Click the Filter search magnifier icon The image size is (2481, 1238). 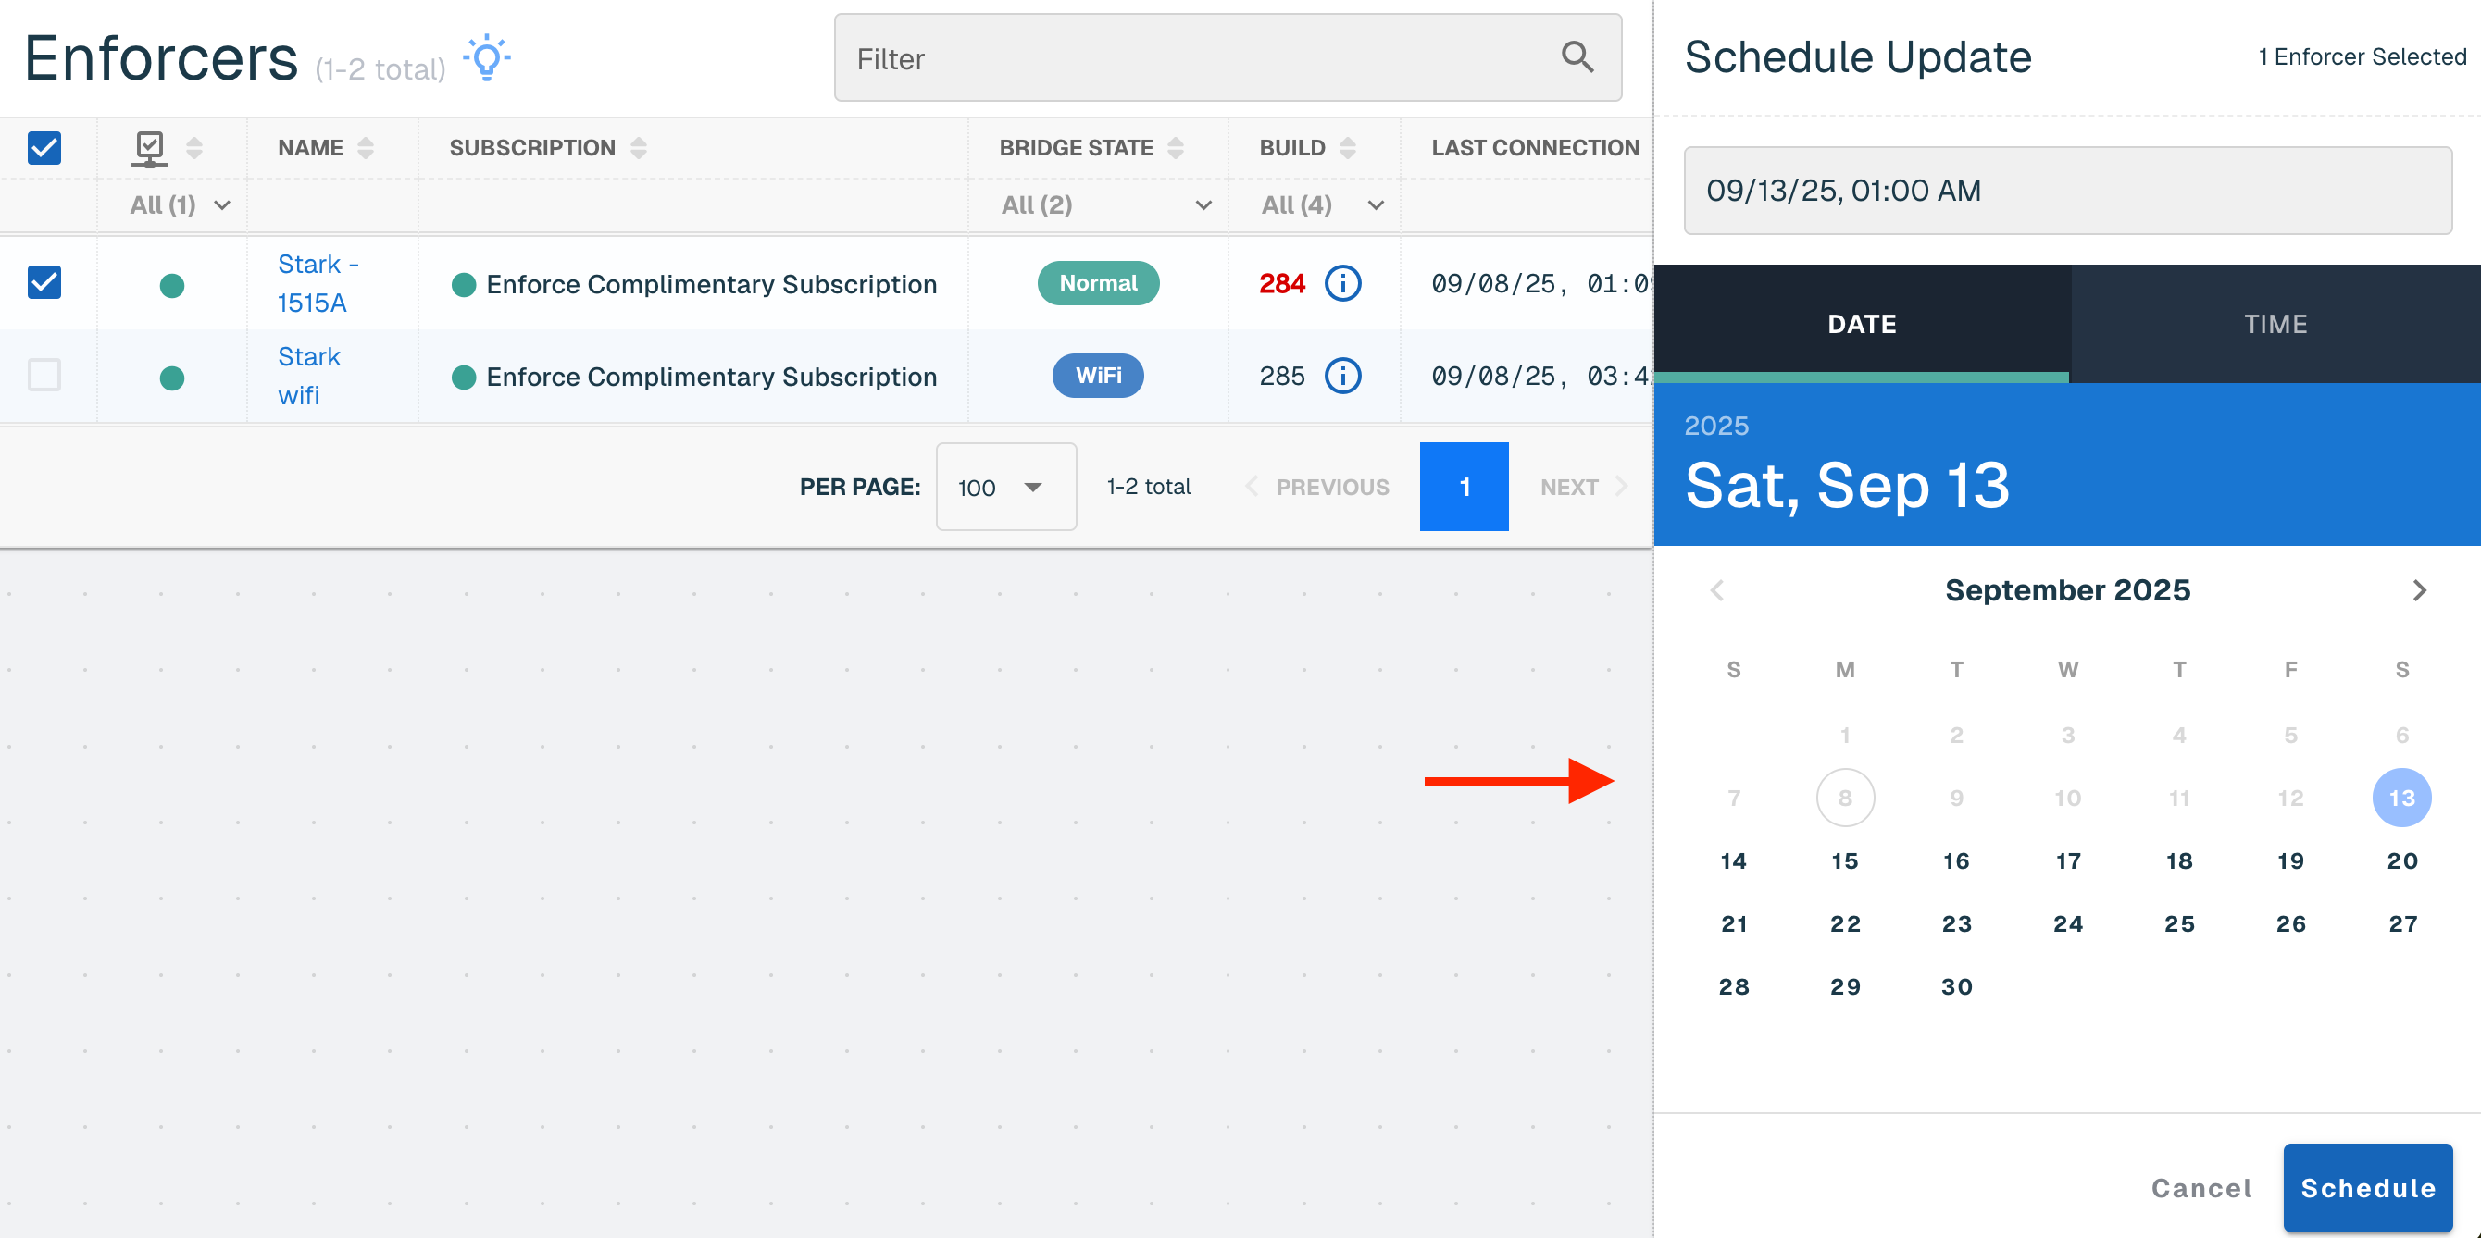[1577, 57]
